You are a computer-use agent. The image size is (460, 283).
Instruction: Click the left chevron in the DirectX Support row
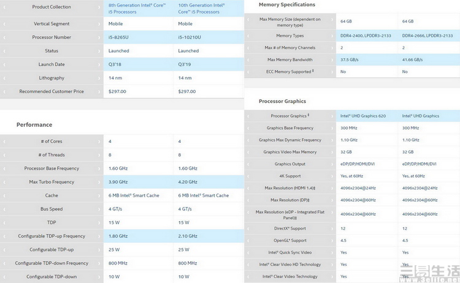pyautogui.click(x=248, y=228)
